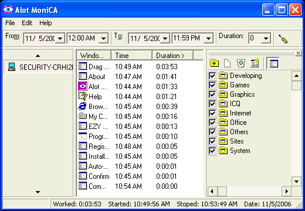Click the Help question mark row icon
Screen dimensions: 305x211
point(83,96)
